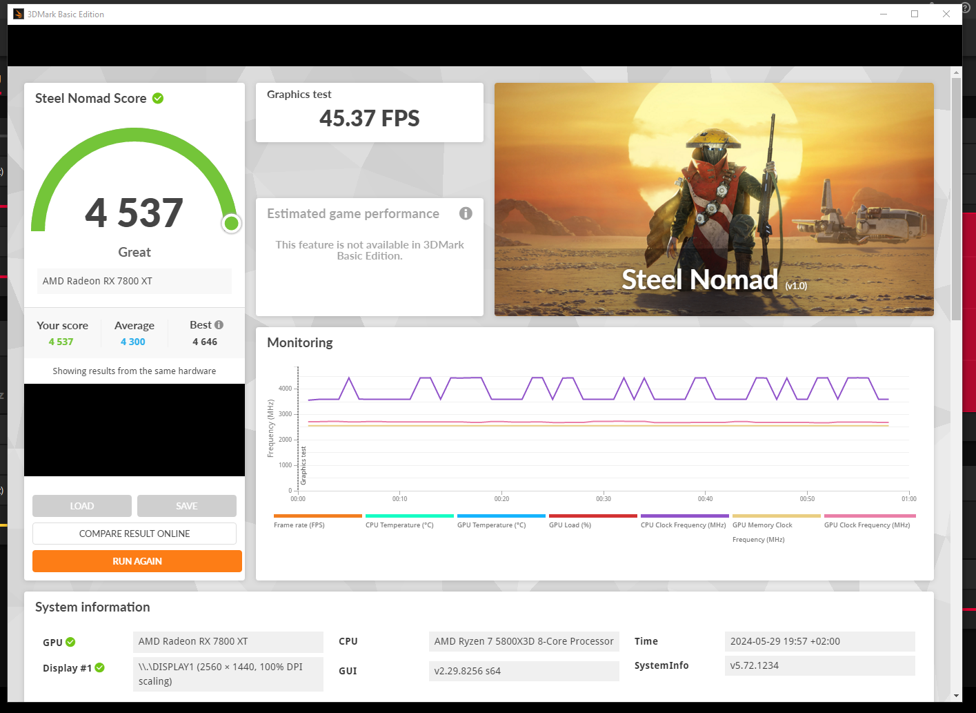Click the green check next to Display #1
The height and width of the screenshot is (713, 976).
click(x=100, y=667)
